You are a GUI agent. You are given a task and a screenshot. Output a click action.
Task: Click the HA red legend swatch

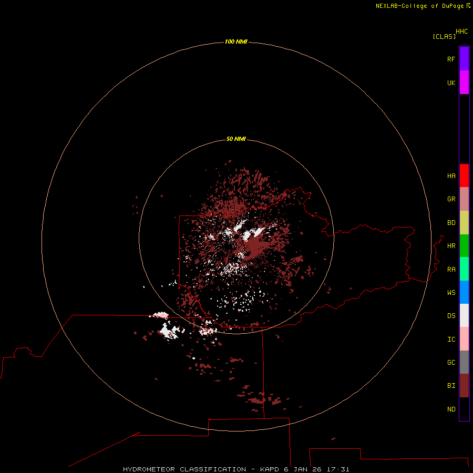click(x=464, y=176)
